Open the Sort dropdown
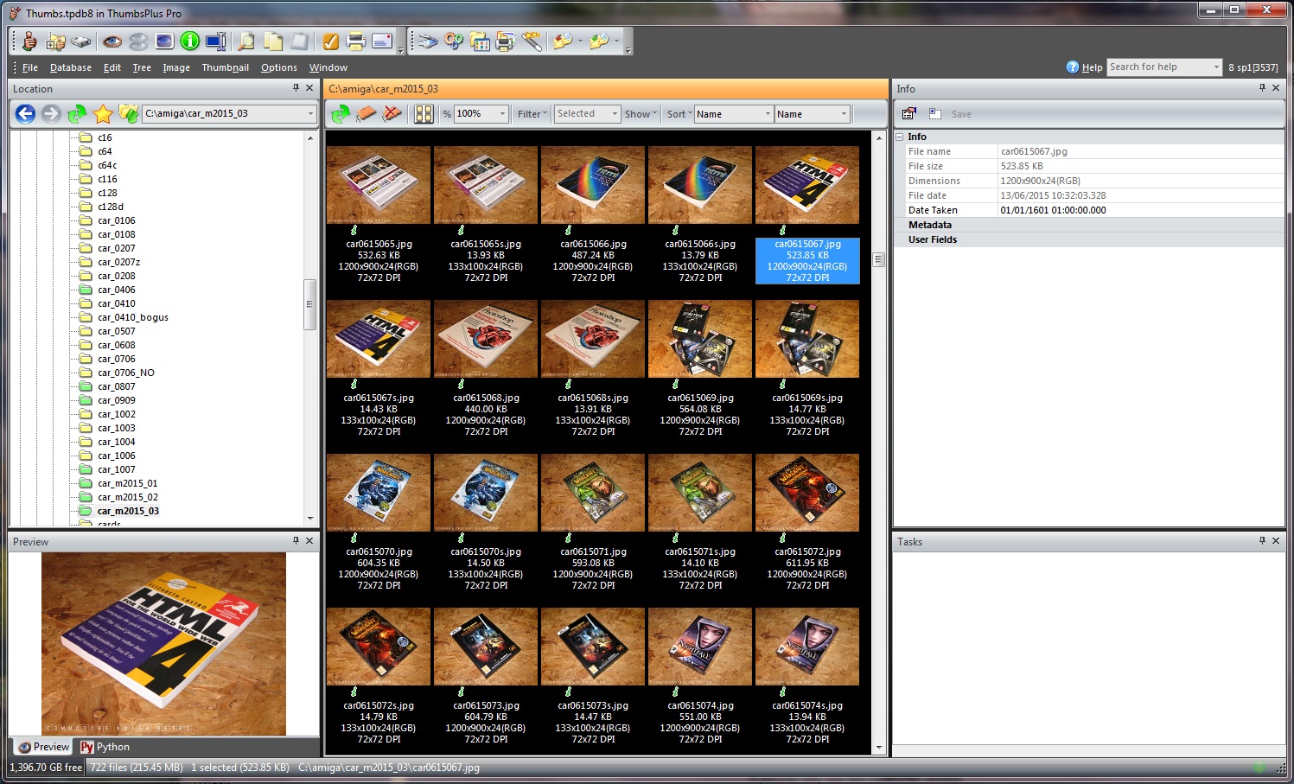The image size is (1294, 784). (x=679, y=114)
